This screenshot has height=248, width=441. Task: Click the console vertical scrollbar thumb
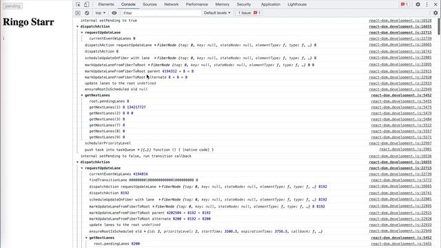coord(439,26)
